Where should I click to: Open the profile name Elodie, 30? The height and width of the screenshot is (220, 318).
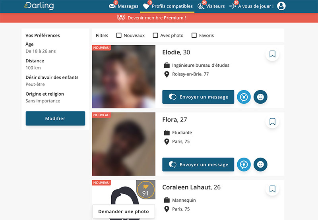click(176, 52)
